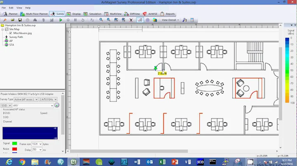Open the Reports tab
The height and width of the screenshot is (166, 297).
click(x=167, y=14)
